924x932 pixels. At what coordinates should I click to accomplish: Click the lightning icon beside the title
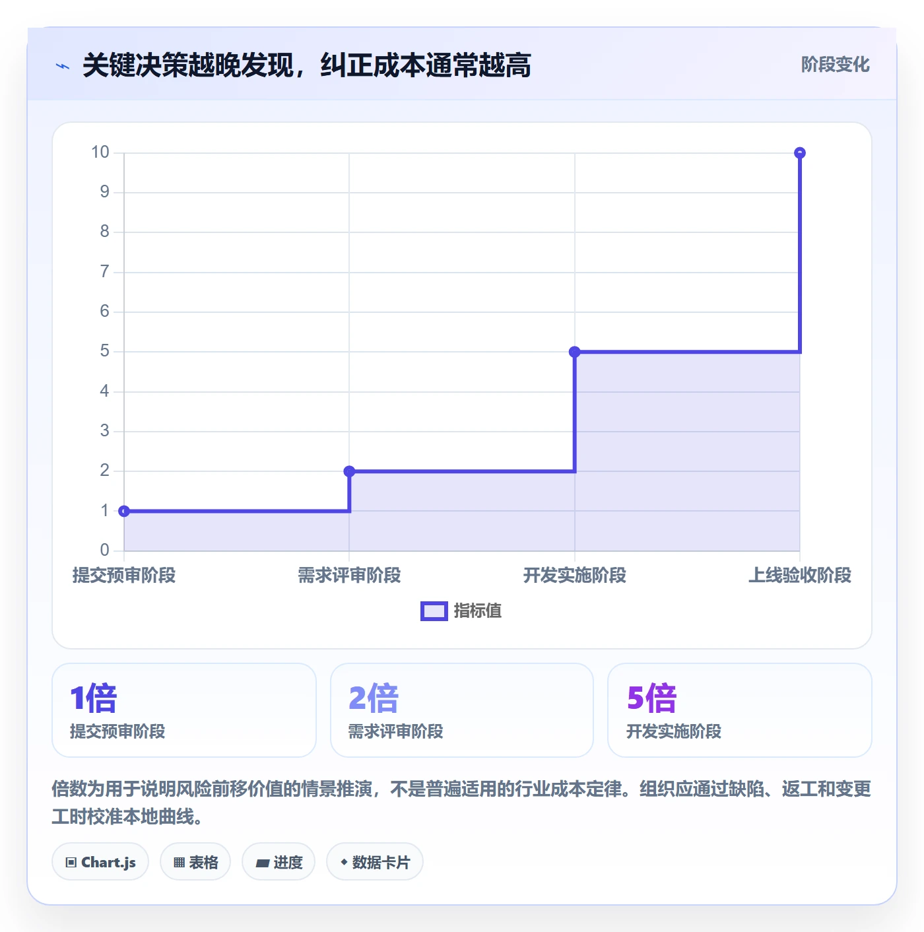click(x=63, y=66)
